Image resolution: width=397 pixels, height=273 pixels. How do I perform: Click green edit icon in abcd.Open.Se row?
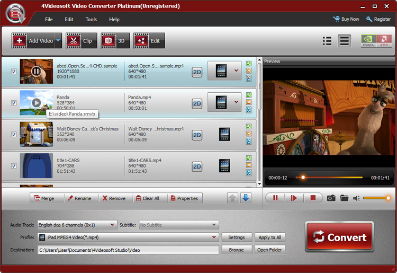249,64
